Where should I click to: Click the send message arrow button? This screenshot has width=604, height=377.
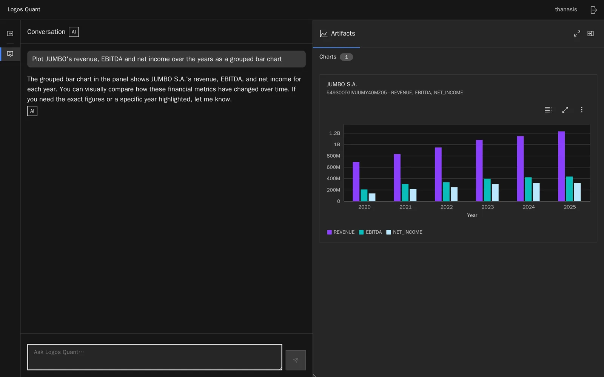[x=296, y=360]
